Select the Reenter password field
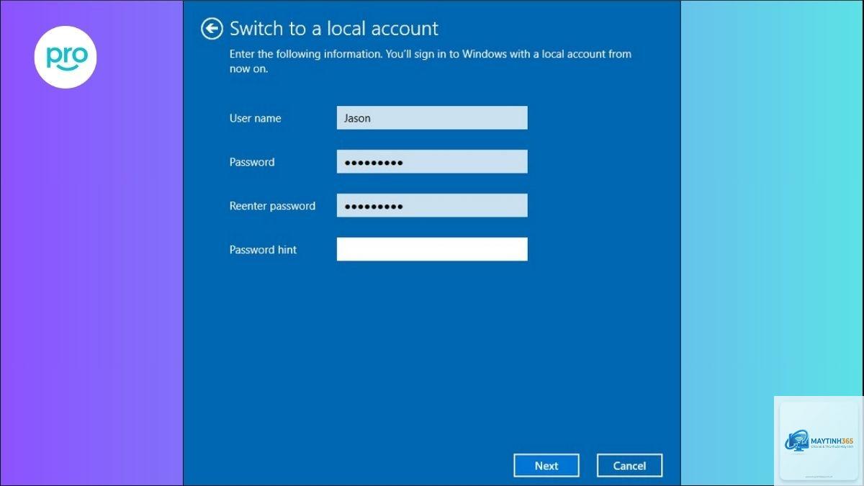The width and height of the screenshot is (864, 486). click(x=432, y=205)
